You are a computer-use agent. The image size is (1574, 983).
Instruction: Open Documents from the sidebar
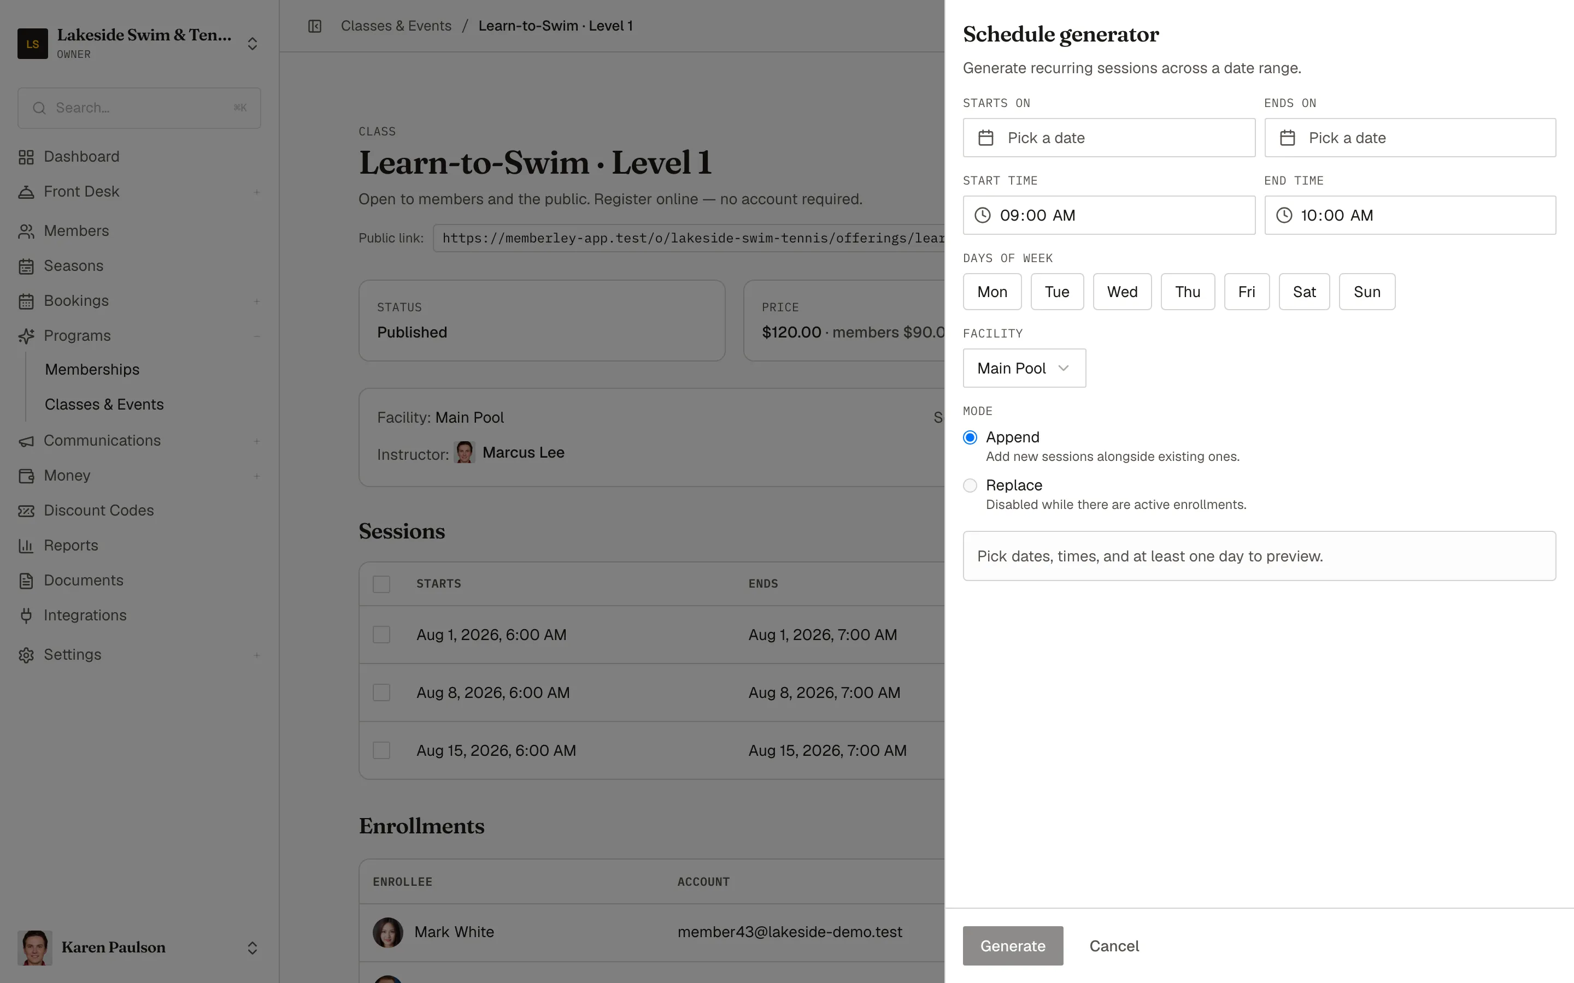tap(83, 581)
